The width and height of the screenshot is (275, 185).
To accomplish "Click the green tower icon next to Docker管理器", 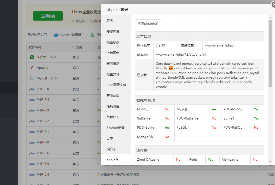I will coord(92,35).
